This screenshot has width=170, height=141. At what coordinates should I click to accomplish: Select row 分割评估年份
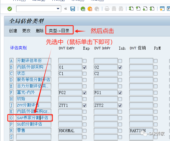pyautogui.click(x=34, y=61)
